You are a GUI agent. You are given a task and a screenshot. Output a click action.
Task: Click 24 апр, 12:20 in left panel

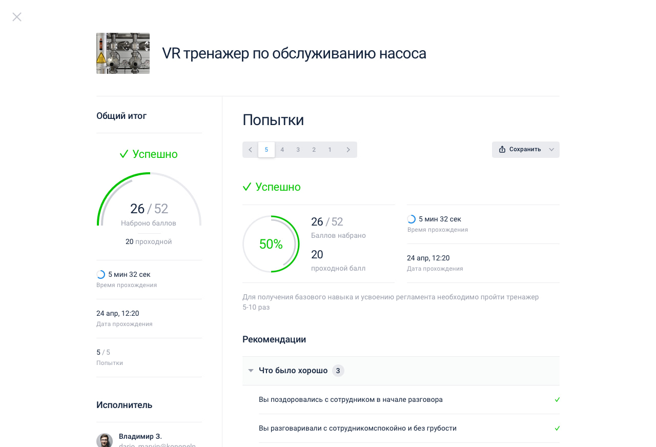click(x=118, y=313)
